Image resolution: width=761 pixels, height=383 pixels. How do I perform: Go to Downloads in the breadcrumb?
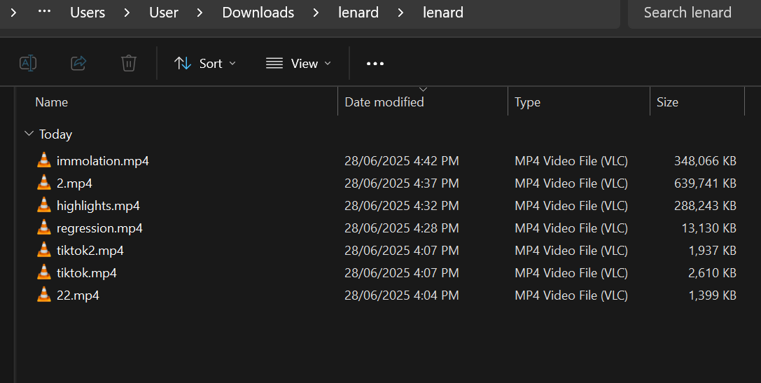click(x=258, y=13)
